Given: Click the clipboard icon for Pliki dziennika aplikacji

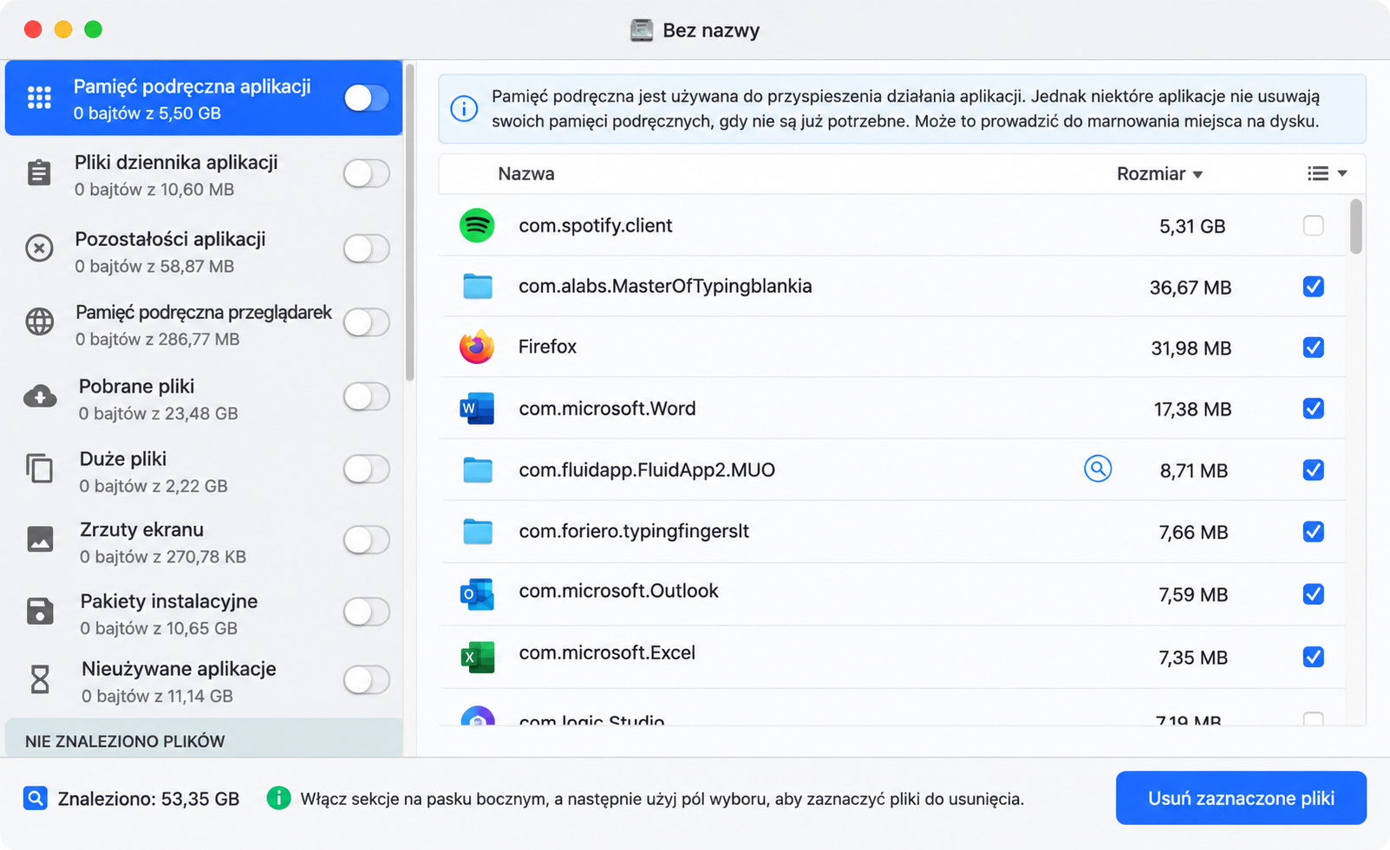Looking at the screenshot, I should pos(39,172).
